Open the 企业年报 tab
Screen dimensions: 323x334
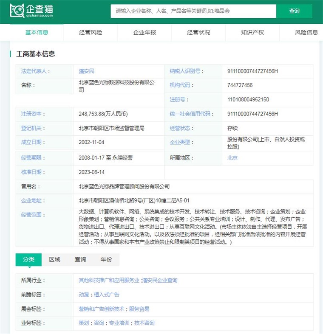coord(144,32)
